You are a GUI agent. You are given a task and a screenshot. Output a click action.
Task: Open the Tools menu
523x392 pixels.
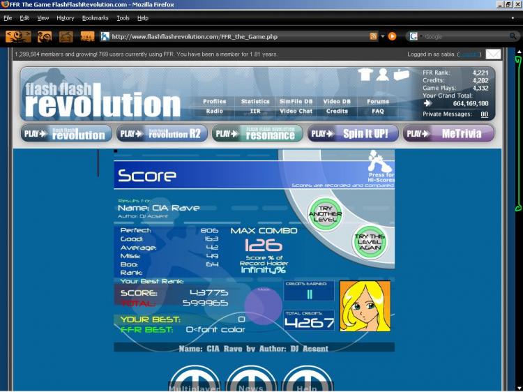coord(123,17)
